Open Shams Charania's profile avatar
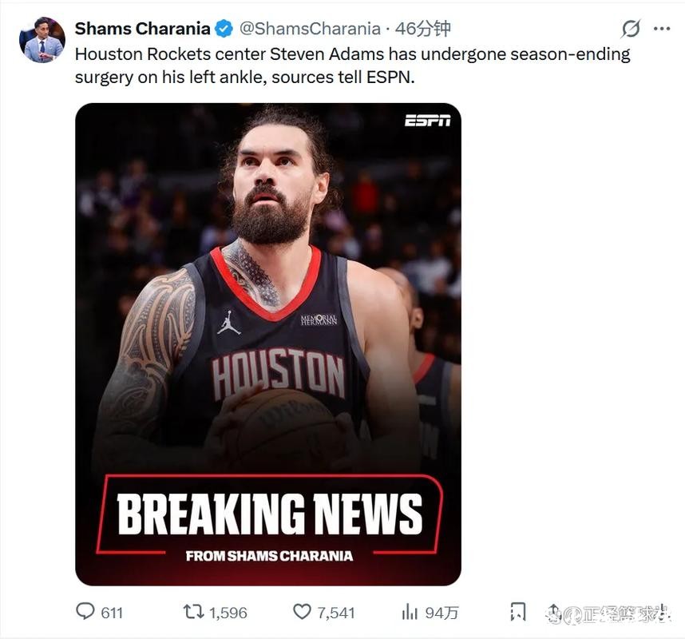Screen dimensions: 685x639 (x=42, y=40)
